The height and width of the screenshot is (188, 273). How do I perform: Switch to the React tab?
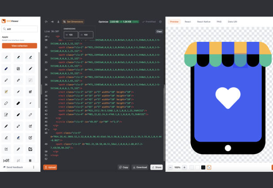pos(188,21)
